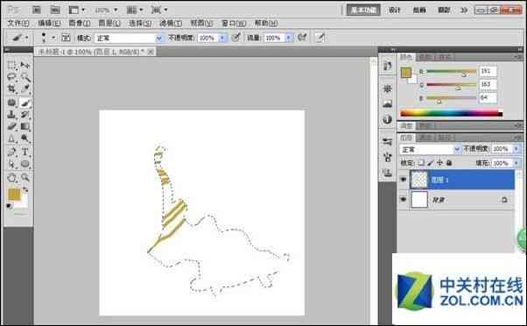Open the History panel icon
527x326 pixels.
(388, 66)
